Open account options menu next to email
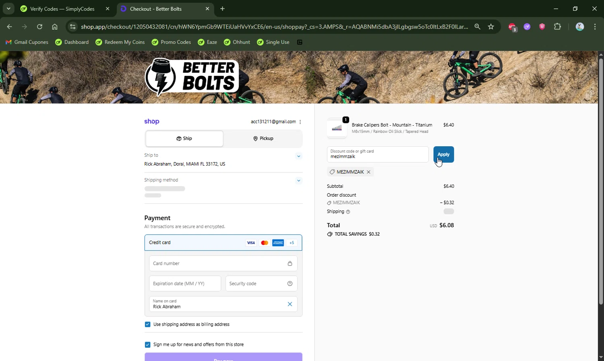The height and width of the screenshot is (361, 604). (x=300, y=122)
